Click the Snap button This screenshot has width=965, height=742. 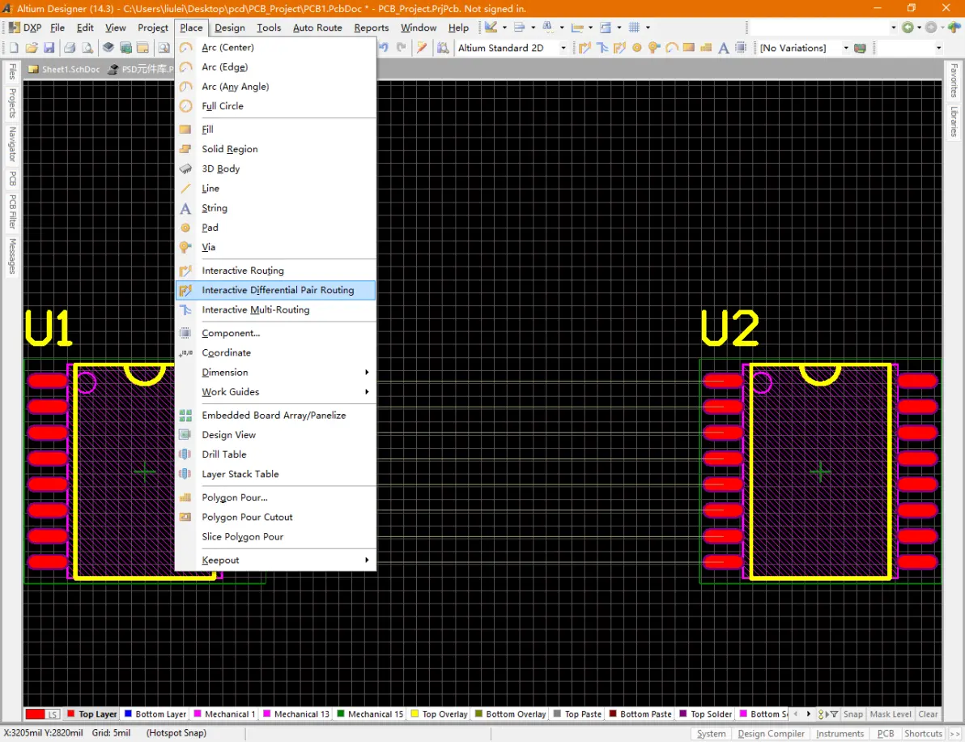pos(853,714)
